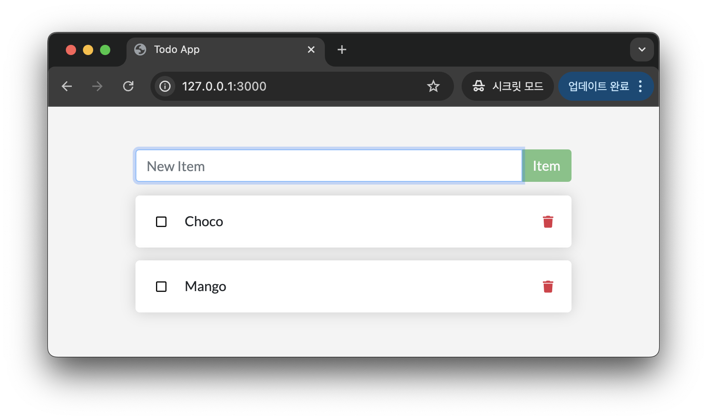Select the Todo App tab
Viewport: 707px width, 420px height.
226,50
